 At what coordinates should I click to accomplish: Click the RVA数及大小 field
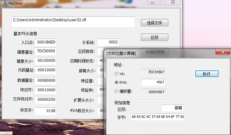pos(101,111)
